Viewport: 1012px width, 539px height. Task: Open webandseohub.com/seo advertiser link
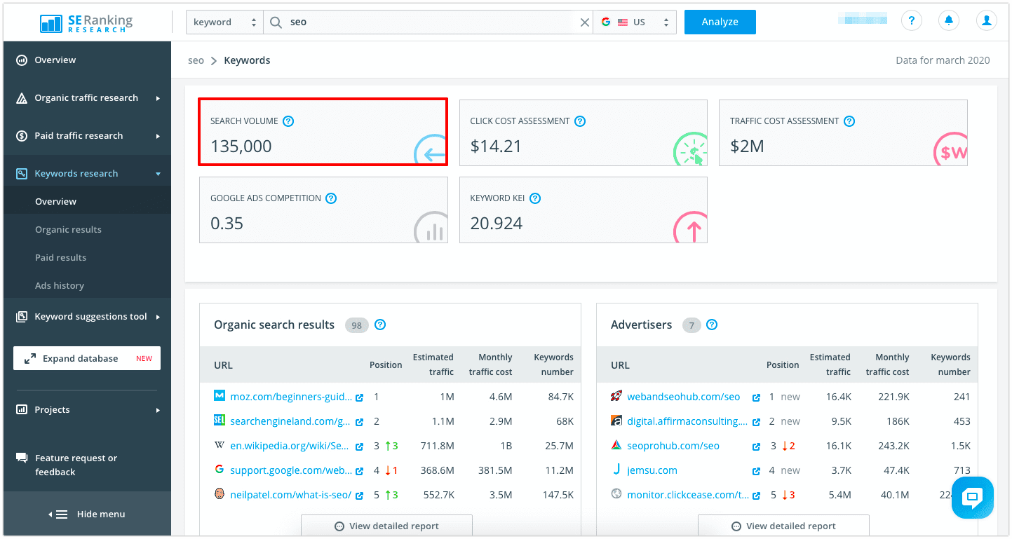(x=683, y=397)
